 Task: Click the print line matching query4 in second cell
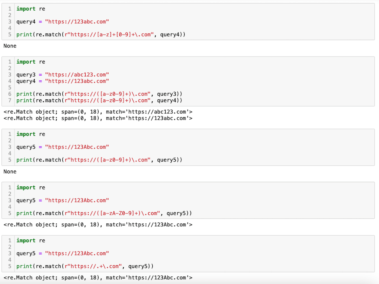99,101
